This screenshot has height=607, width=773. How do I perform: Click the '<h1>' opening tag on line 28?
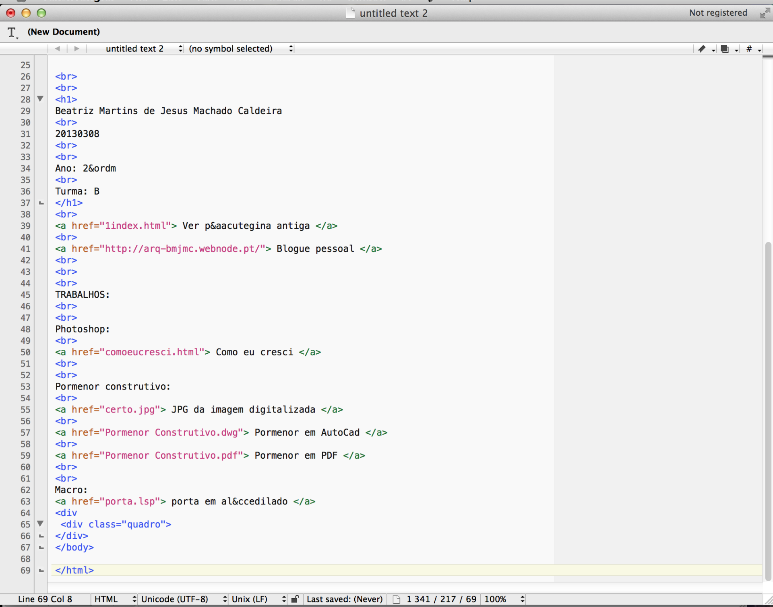click(x=66, y=99)
